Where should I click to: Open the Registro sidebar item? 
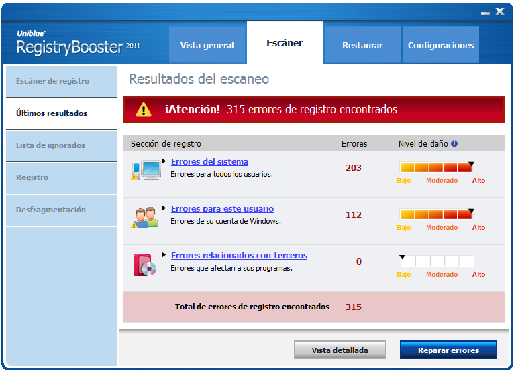61,177
